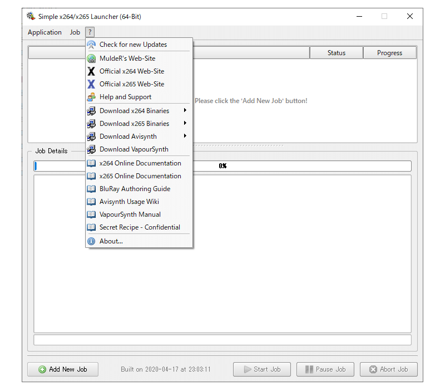Screen dimensions: 445x390
Task: Click the VapourSynth Manual book icon
Action: click(x=91, y=214)
